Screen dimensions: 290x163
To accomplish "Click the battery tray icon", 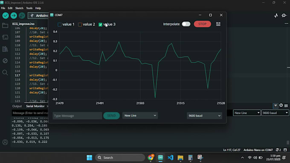I will pyautogui.click(x=261, y=157).
